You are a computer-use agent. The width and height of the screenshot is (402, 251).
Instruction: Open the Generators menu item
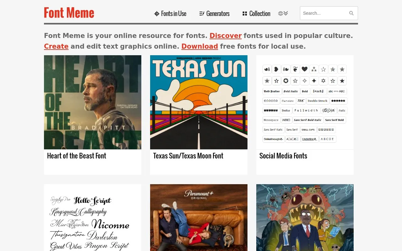click(x=215, y=13)
